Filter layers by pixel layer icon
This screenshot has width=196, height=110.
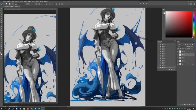tap(185, 45)
